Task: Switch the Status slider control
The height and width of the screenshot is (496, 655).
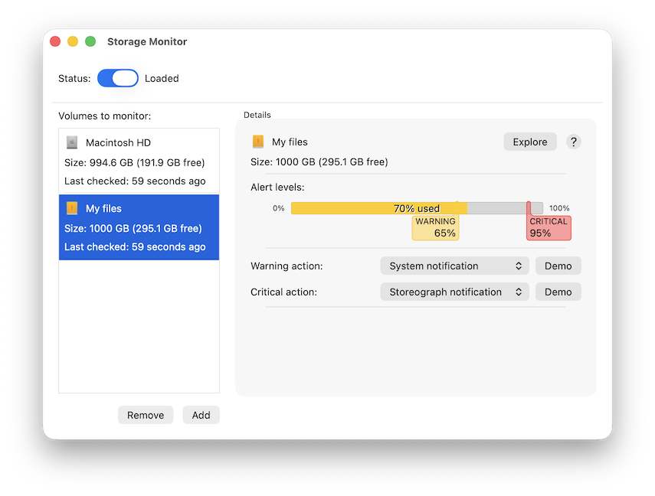Action: [x=117, y=78]
